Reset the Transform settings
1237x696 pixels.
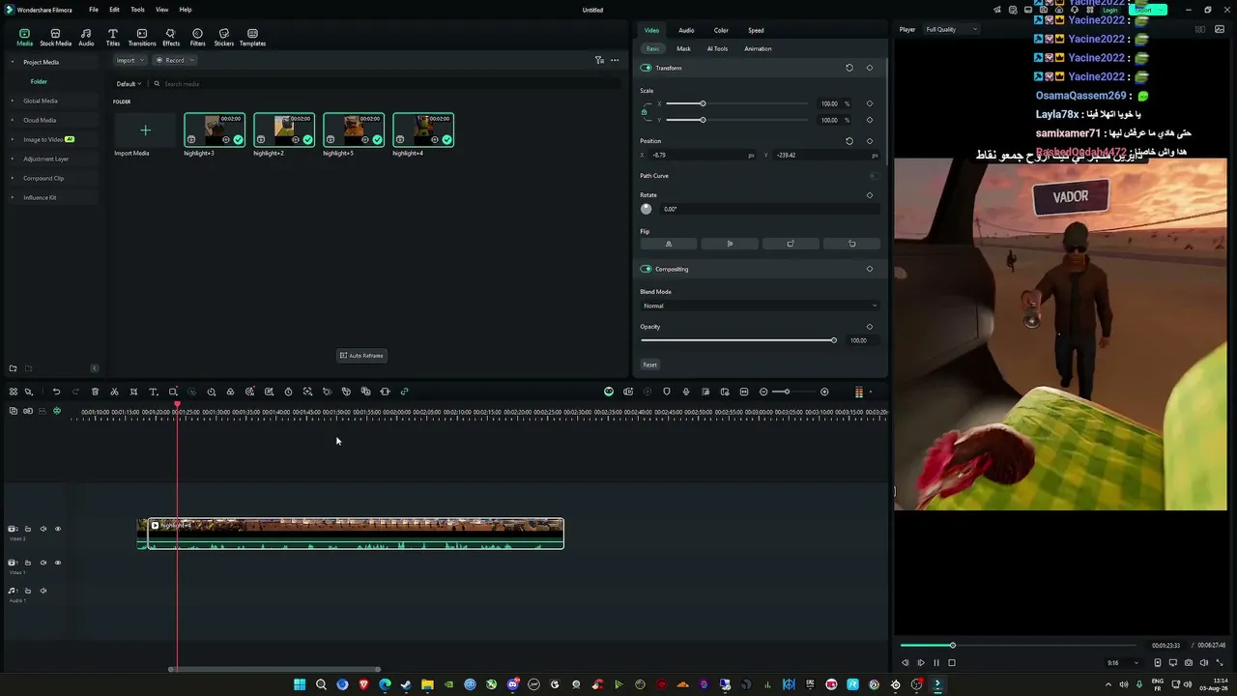[x=849, y=68]
